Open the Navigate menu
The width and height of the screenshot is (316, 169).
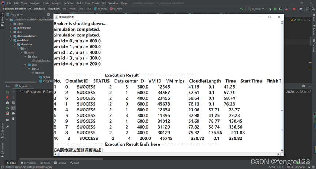tap(35, 3)
